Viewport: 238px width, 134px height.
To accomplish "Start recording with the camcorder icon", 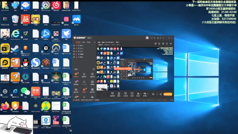I will pyautogui.click(x=153, y=94).
